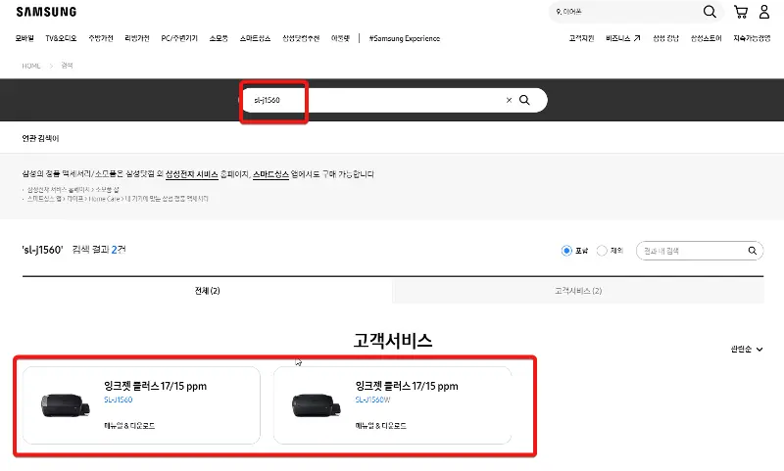Screen dimensions: 784x471
Task: Click the 삼성 강남 link
Action: (x=665, y=38)
